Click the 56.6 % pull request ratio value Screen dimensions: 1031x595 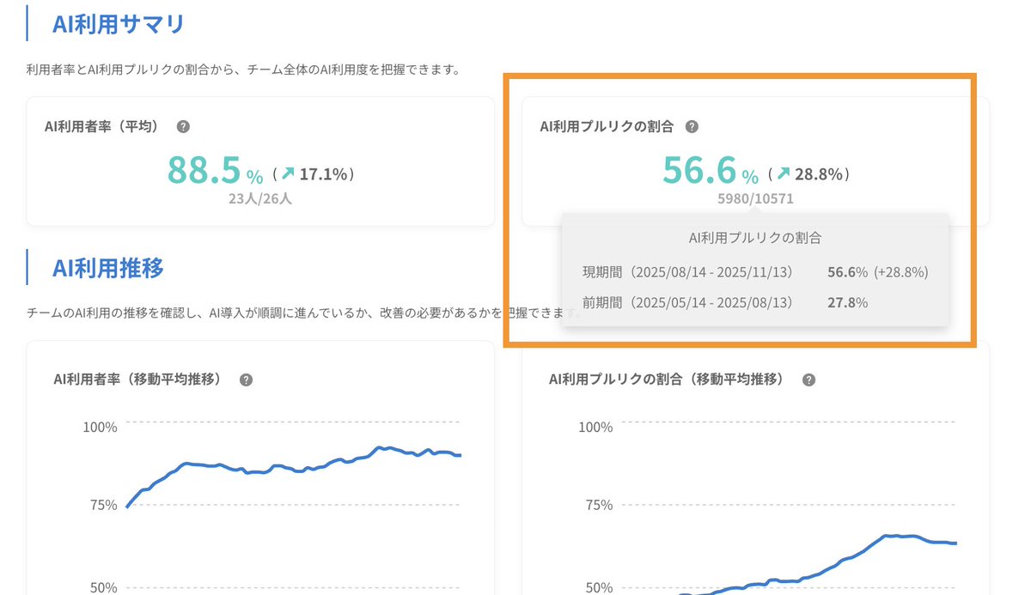pos(711,171)
